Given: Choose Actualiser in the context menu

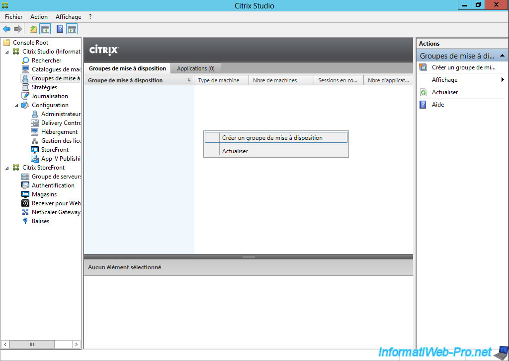Looking at the screenshot, I should click(x=276, y=151).
